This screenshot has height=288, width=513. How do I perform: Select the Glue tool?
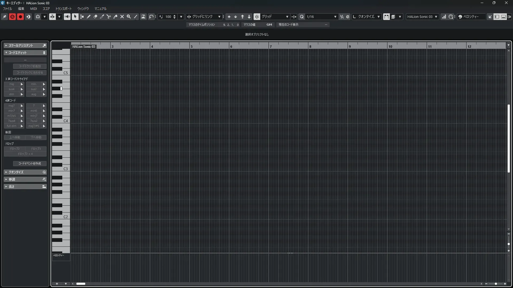[x=115, y=17]
